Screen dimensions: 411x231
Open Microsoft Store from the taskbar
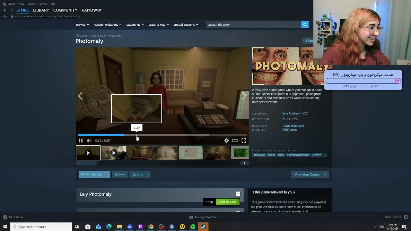click(88, 227)
